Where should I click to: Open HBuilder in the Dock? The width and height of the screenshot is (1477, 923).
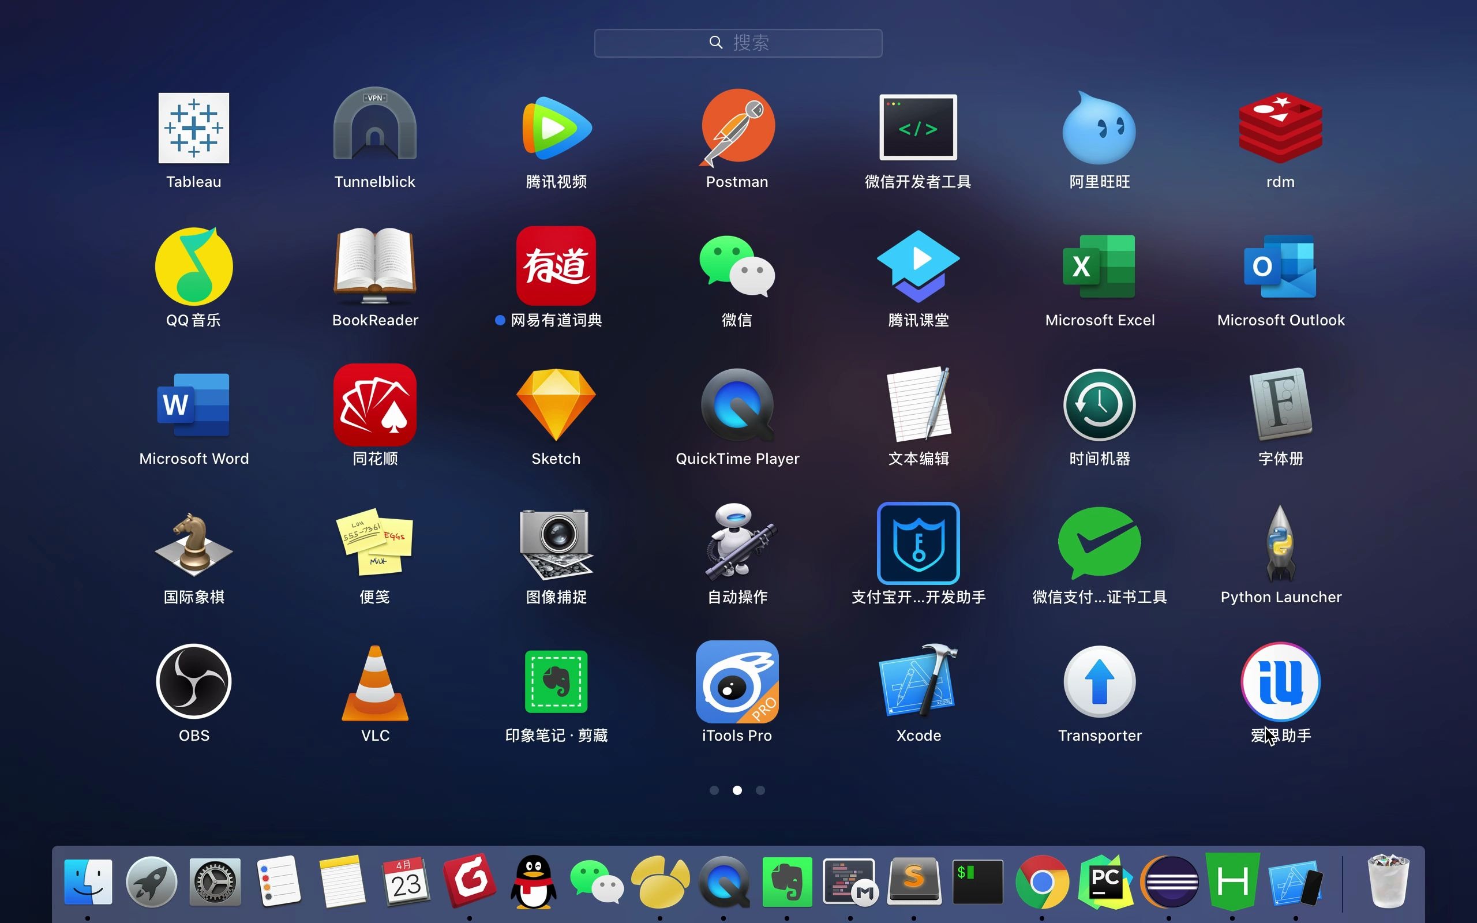pyautogui.click(x=1232, y=881)
